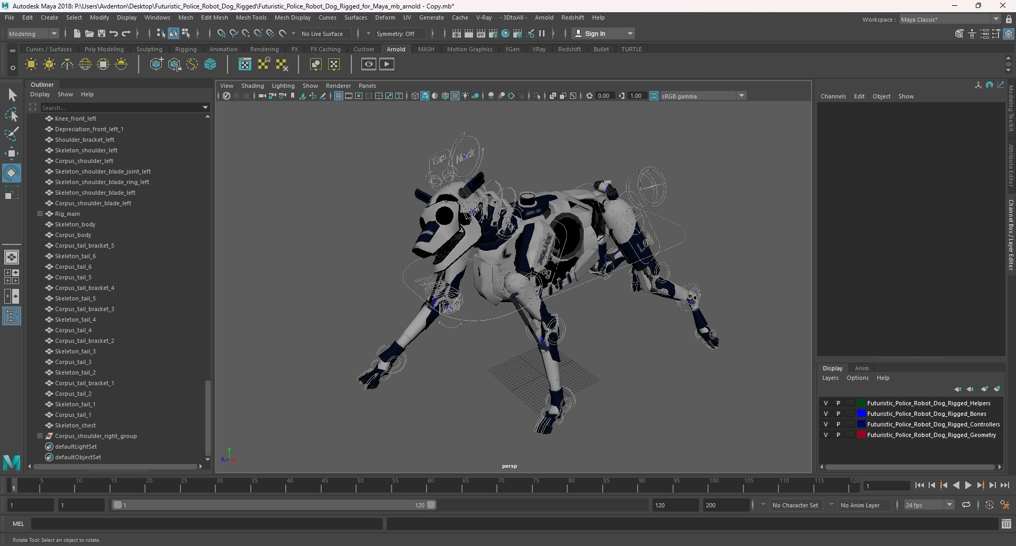Select the Scale tool
Screen dimensions: 1016x546
coord(12,192)
